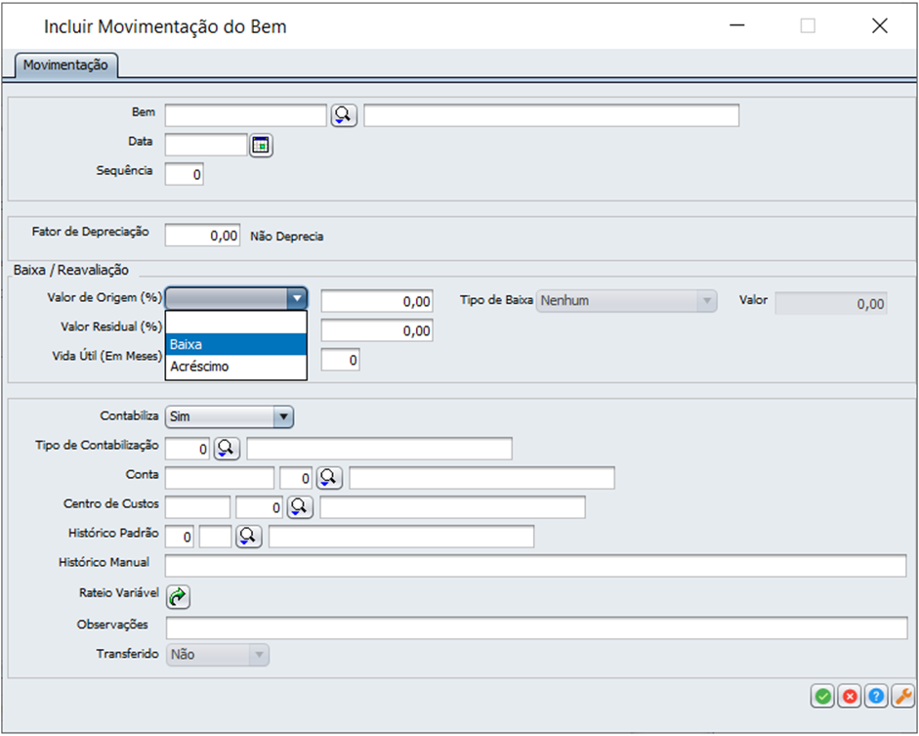Select Baixa in the dropdown list
This screenshot has height=736, width=919.
235,344
